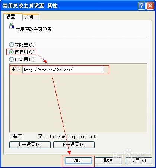Close the dialog with the red X button
The height and width of the screenshot is (168, 156).
pos(150,6)
